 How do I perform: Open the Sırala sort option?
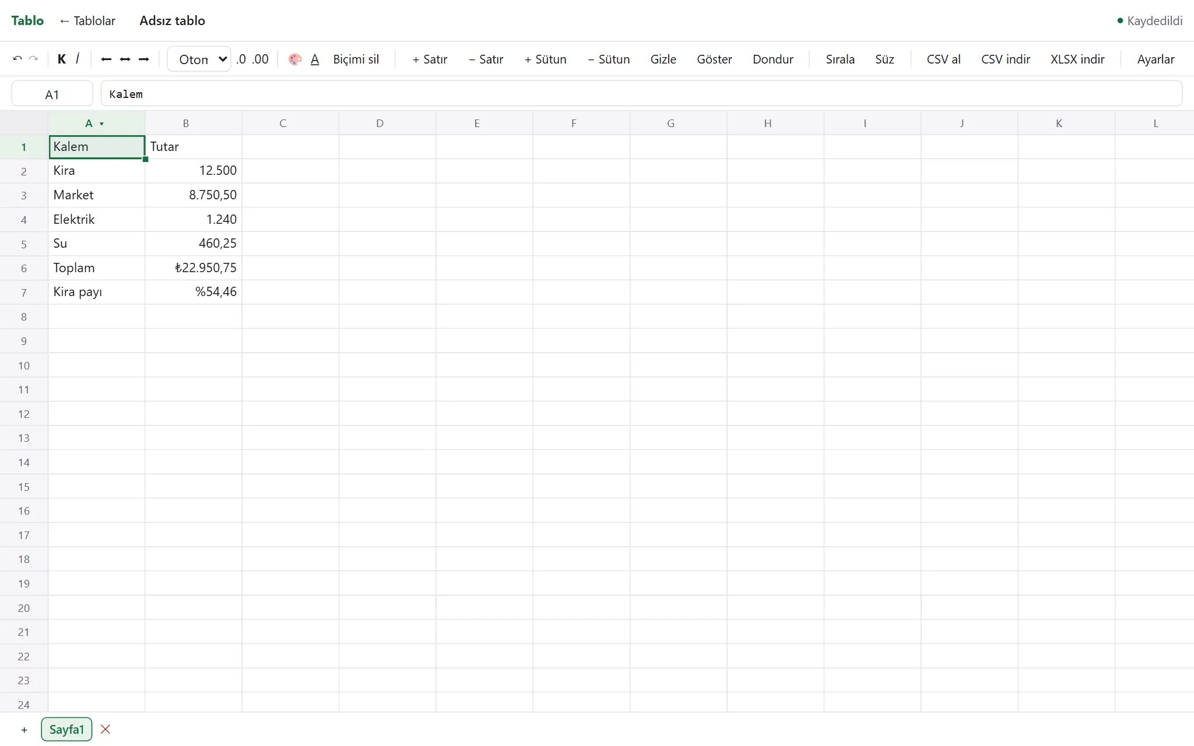coord(840,59)
